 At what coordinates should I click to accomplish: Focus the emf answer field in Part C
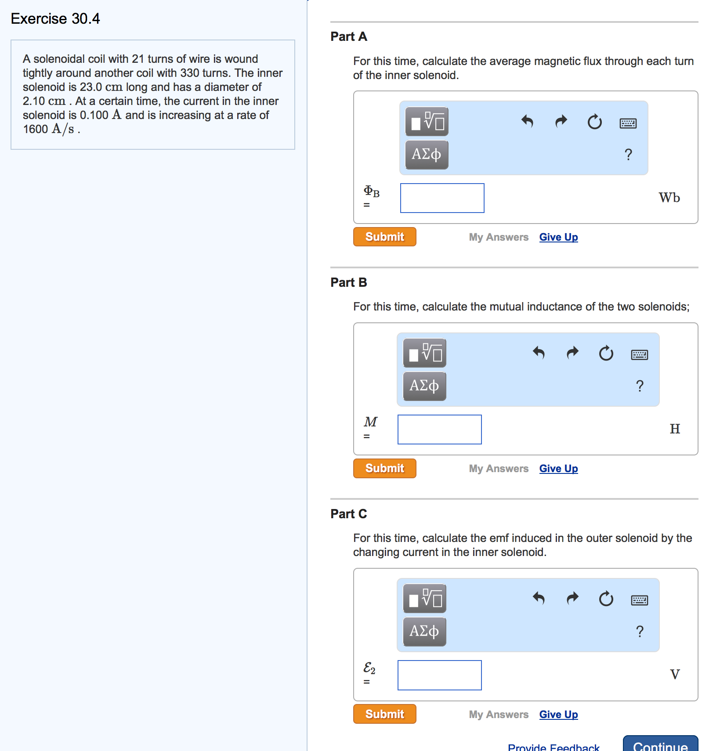click(x=439, y=675)
